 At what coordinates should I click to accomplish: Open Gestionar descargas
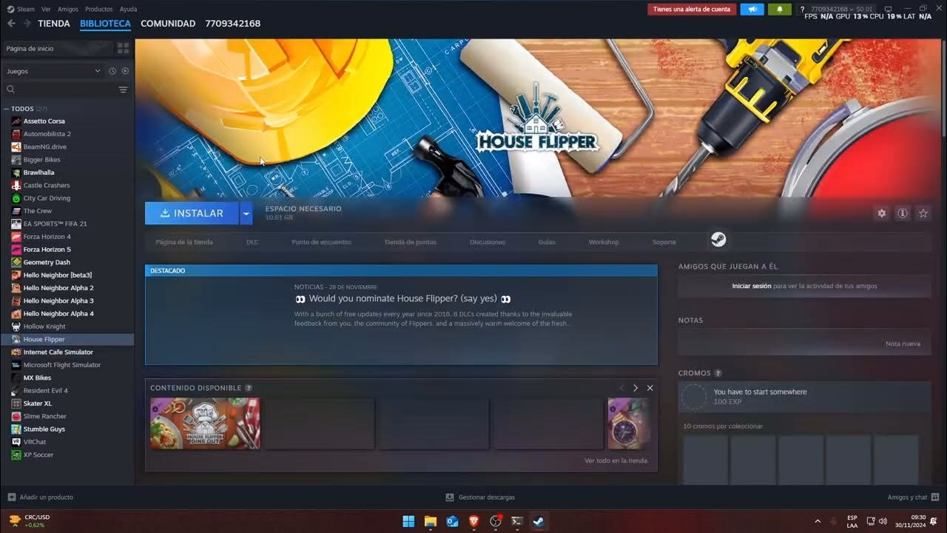tap(480, 497)
